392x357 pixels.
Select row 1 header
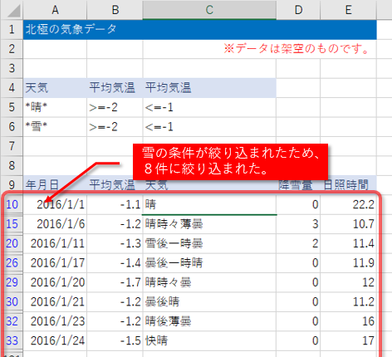pos(12,29)
